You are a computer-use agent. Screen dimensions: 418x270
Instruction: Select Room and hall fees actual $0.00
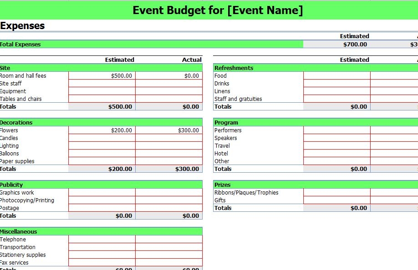pos(169,75)
